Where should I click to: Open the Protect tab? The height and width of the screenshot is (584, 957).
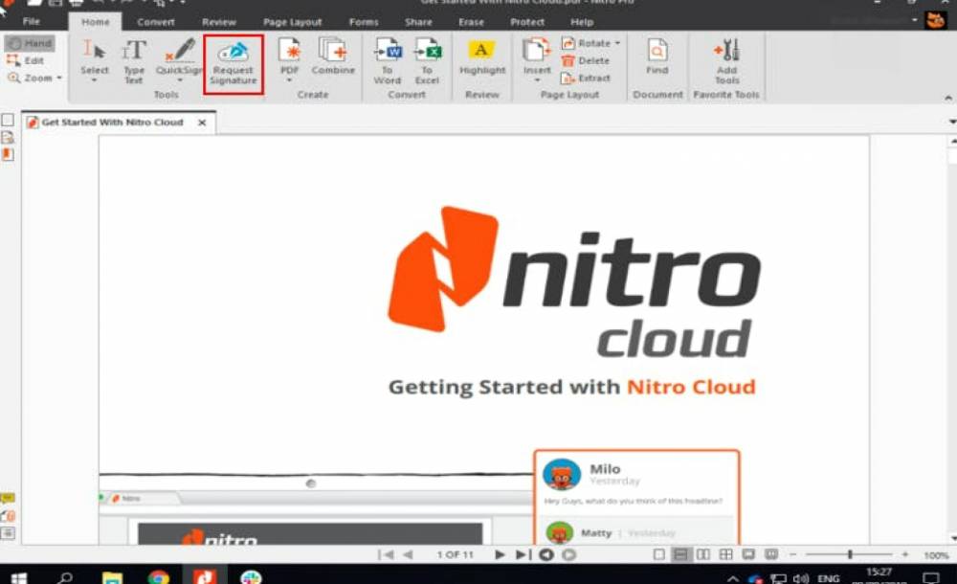[527, 22]
